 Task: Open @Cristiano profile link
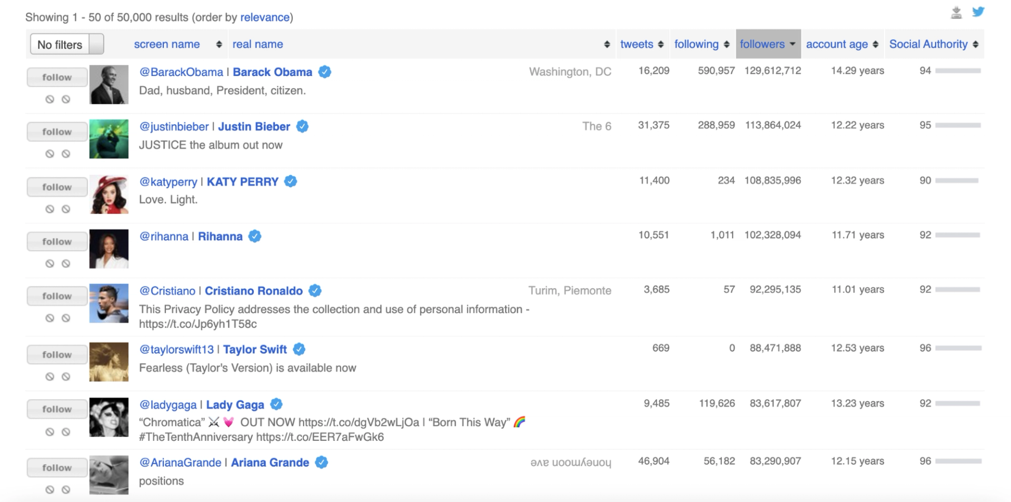coord(167,291)
